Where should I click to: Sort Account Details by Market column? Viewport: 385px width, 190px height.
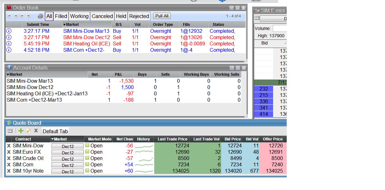tap(16, 74)
